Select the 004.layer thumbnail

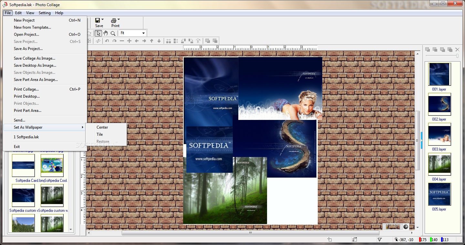[439, 164]
